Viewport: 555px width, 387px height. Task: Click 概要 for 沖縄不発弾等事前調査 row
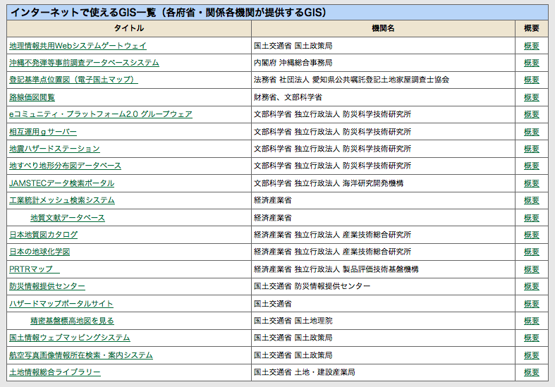tap(532, 63)
